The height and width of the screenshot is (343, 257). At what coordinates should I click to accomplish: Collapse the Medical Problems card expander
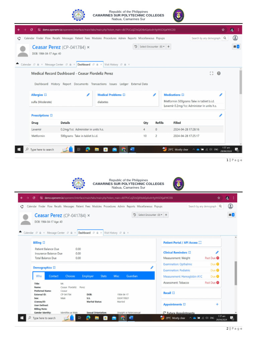tap(124, 95)
